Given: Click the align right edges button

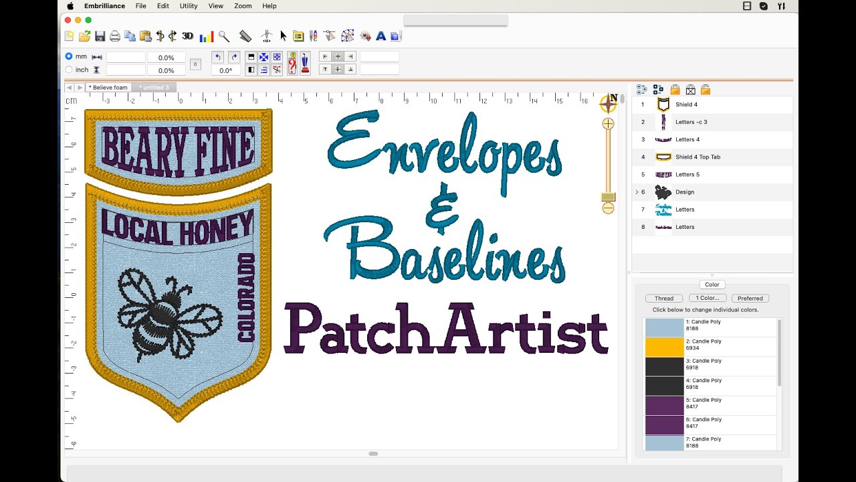Looking at the screenshot, I should (x=350, y=57).
